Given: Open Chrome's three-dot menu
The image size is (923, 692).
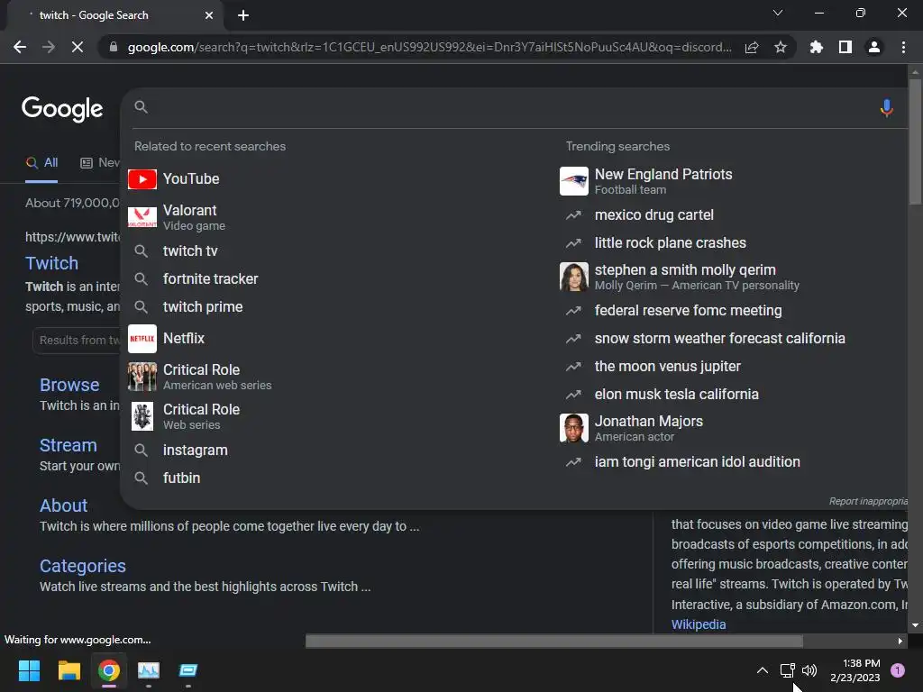Looking at the screenshot, I should pyautogui.click(x=903, y=47).
